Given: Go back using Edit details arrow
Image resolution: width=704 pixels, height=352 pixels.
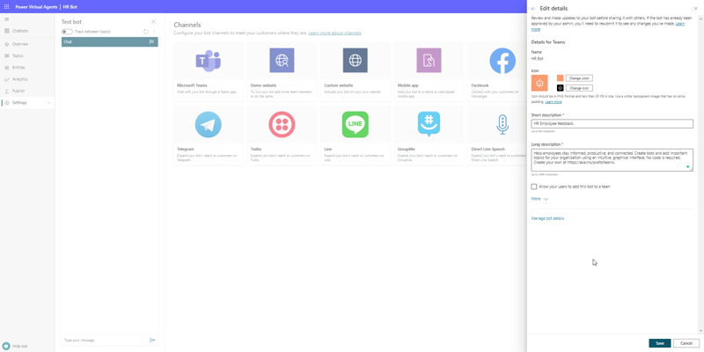Looking at the screenshot, I should coord(533,9).
